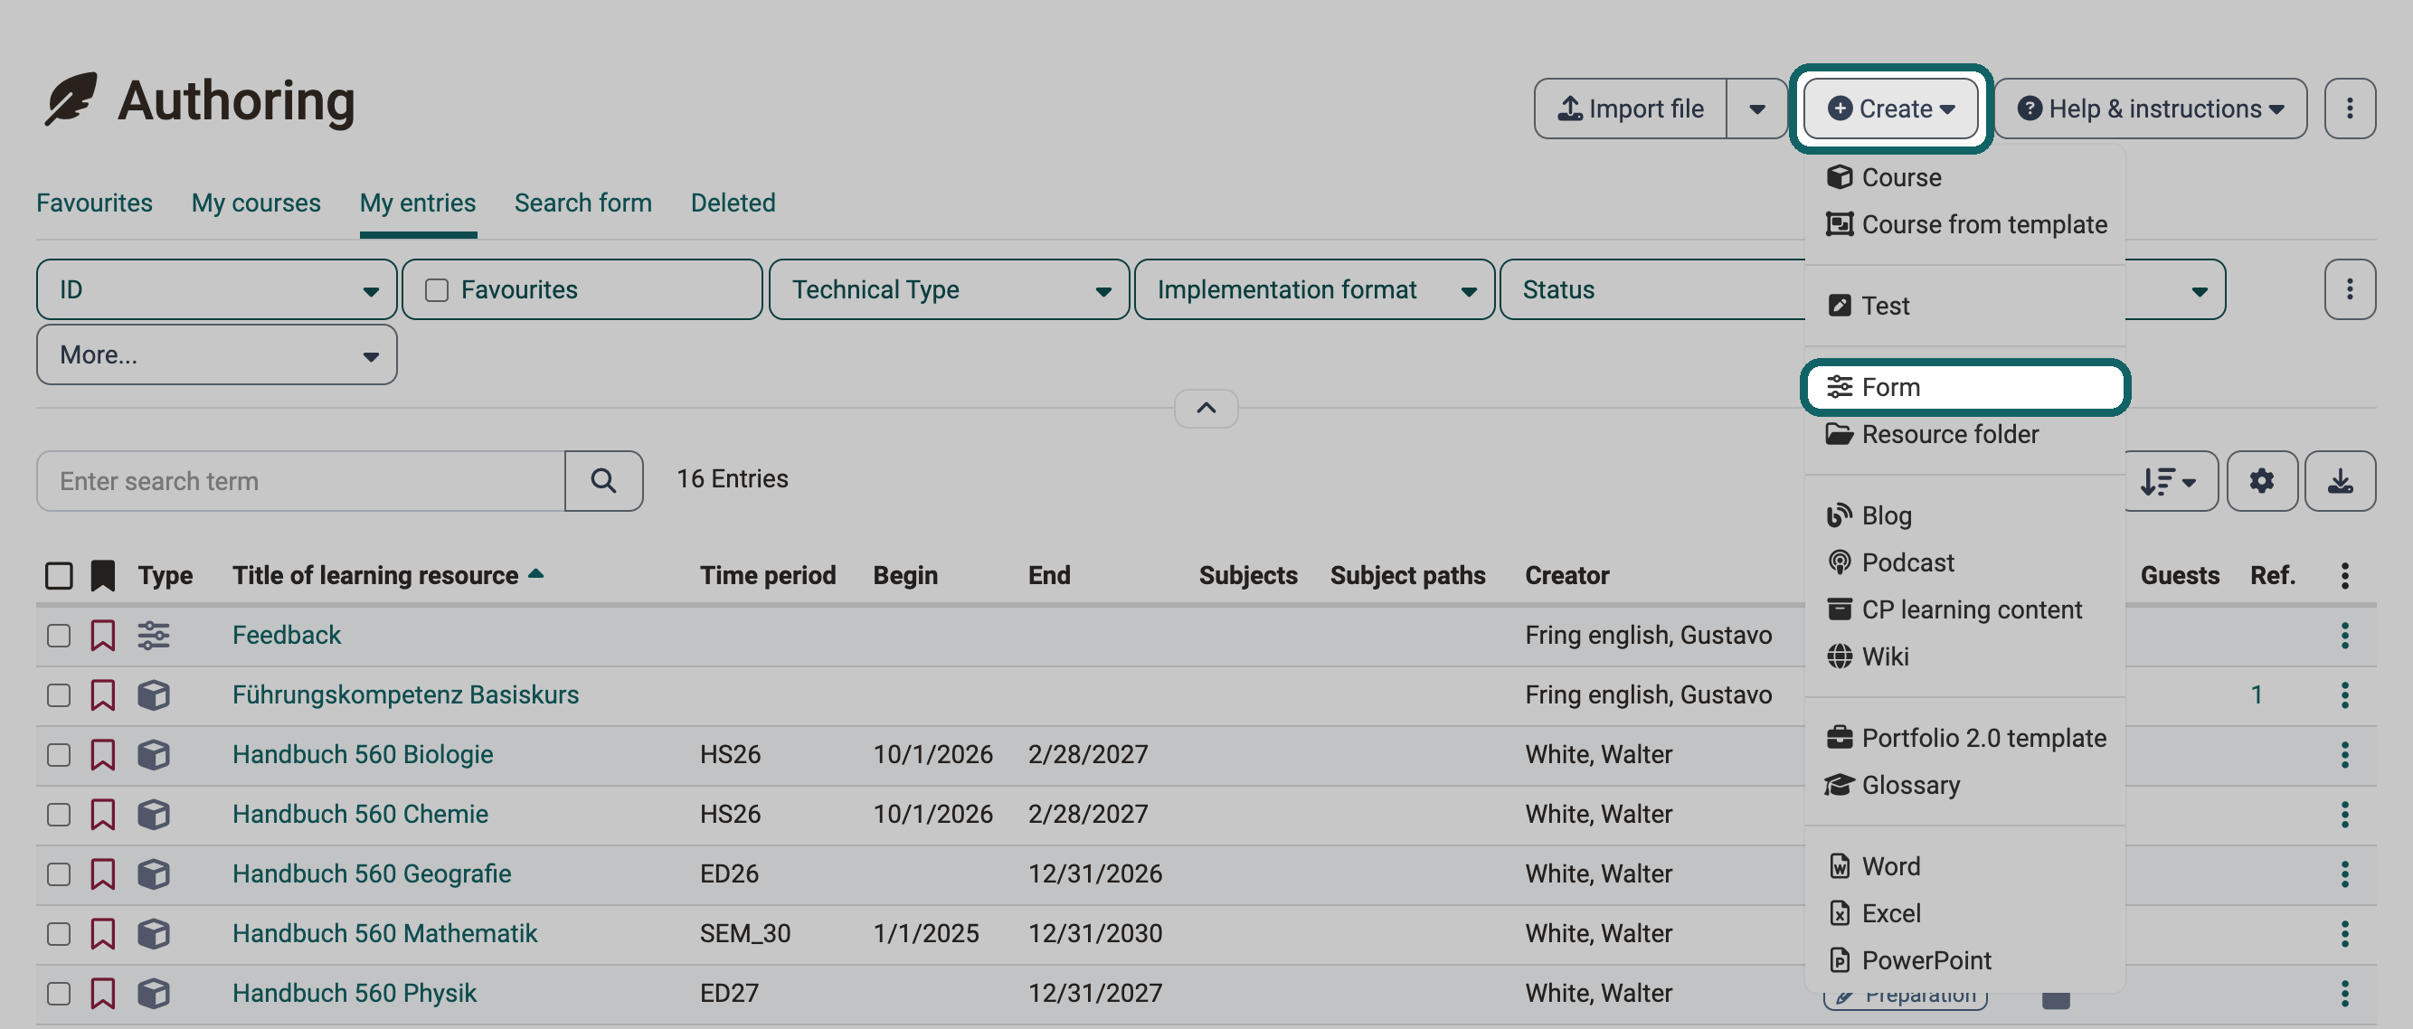This screenshot has height=1029, width=2413.
Task: Click the Import file button
Action: point(1630,109)
